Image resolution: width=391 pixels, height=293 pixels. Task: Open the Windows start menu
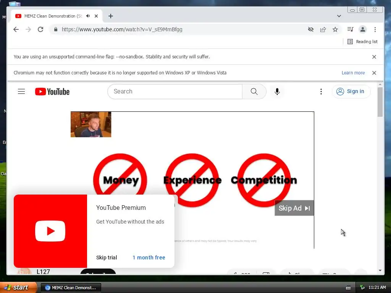pos(18,287)
